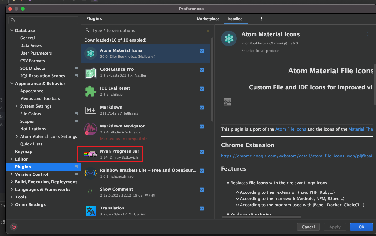Open the Chrome webstore extension URL

click(x=297, y=156)
